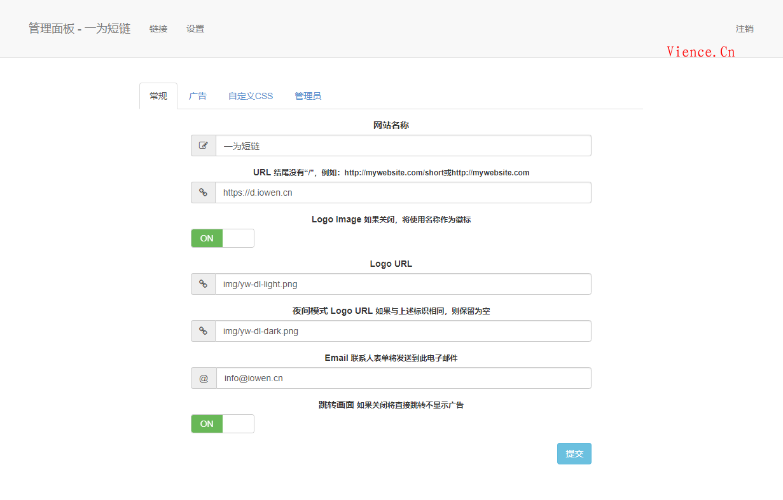The width and height of the screenshot is (783, 500).
Task: Click the @ icon next to the Email field
Action: 203,378
